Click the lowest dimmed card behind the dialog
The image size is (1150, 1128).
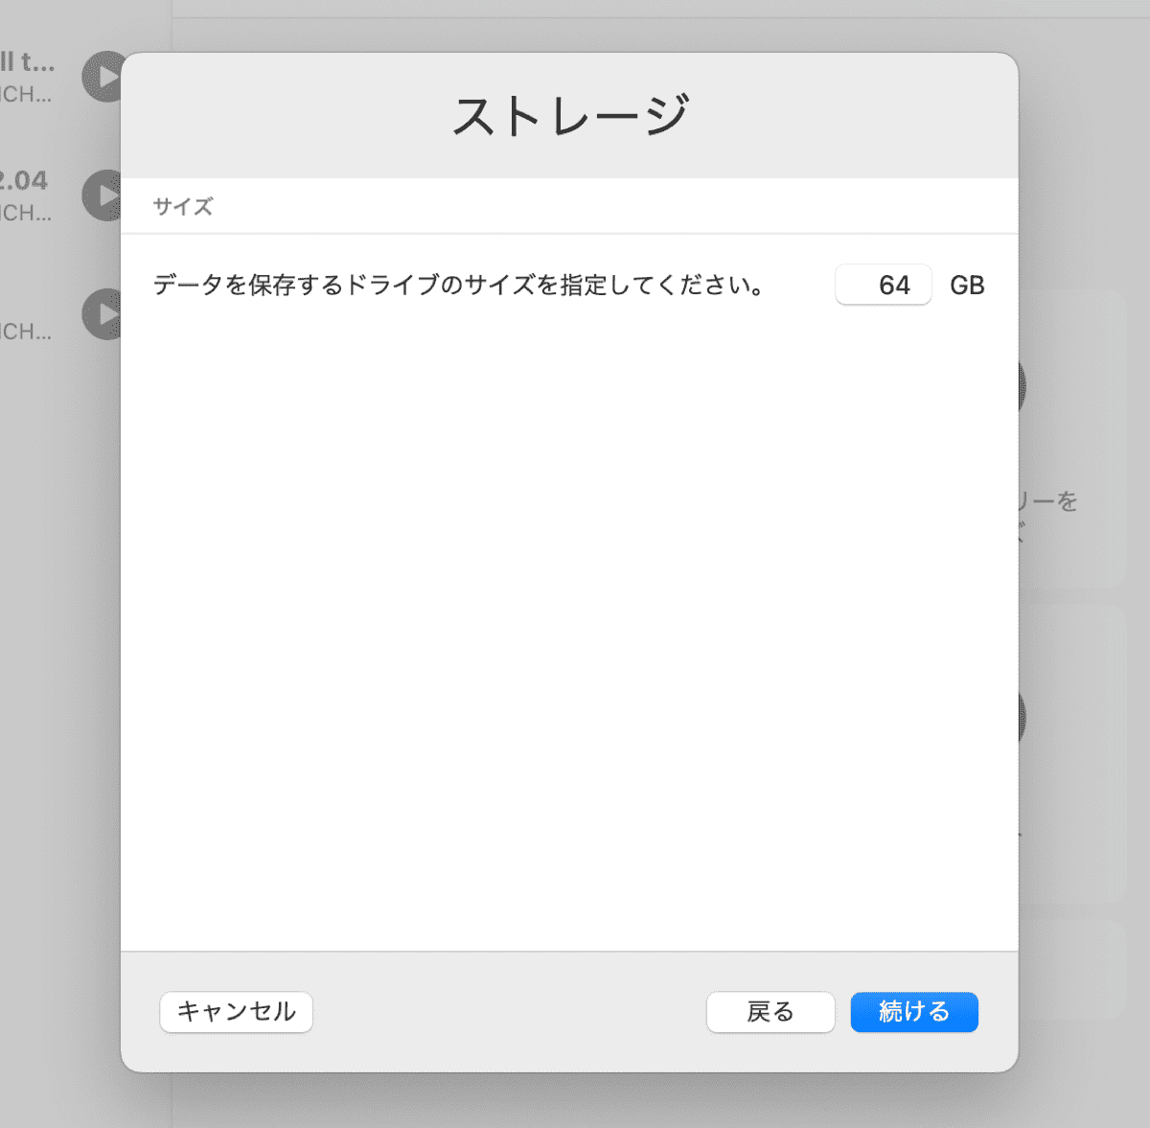tap(1071, 968)
